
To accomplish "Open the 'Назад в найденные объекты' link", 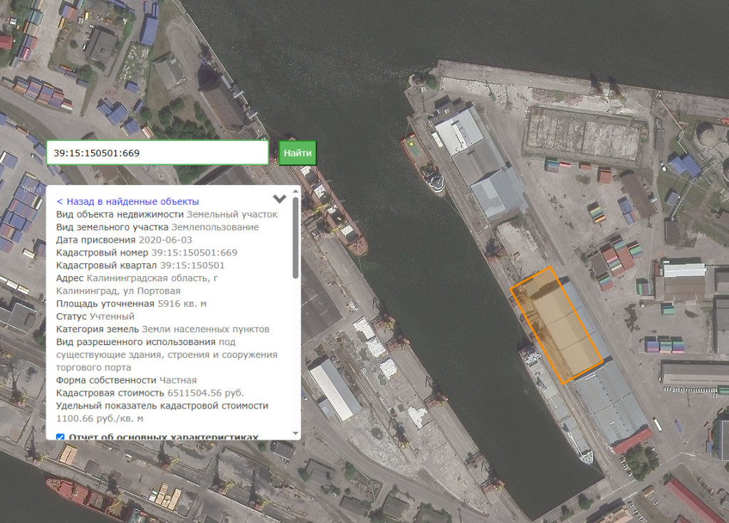I will click(128, 202).
